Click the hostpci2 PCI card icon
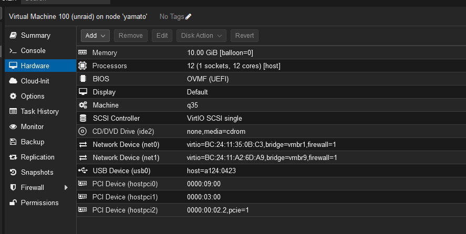This screenshot has height=234, width=466. pyautogui.click(x=82, y=210)
